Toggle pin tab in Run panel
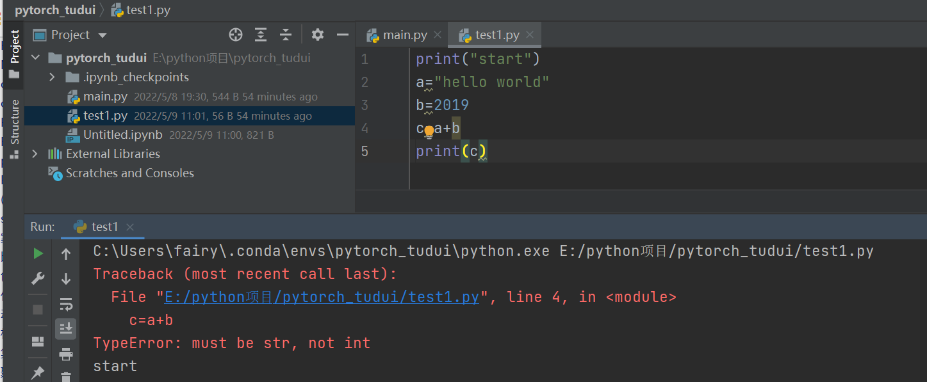927x382 pixels. pyautogui.click(x=38, y=372)
